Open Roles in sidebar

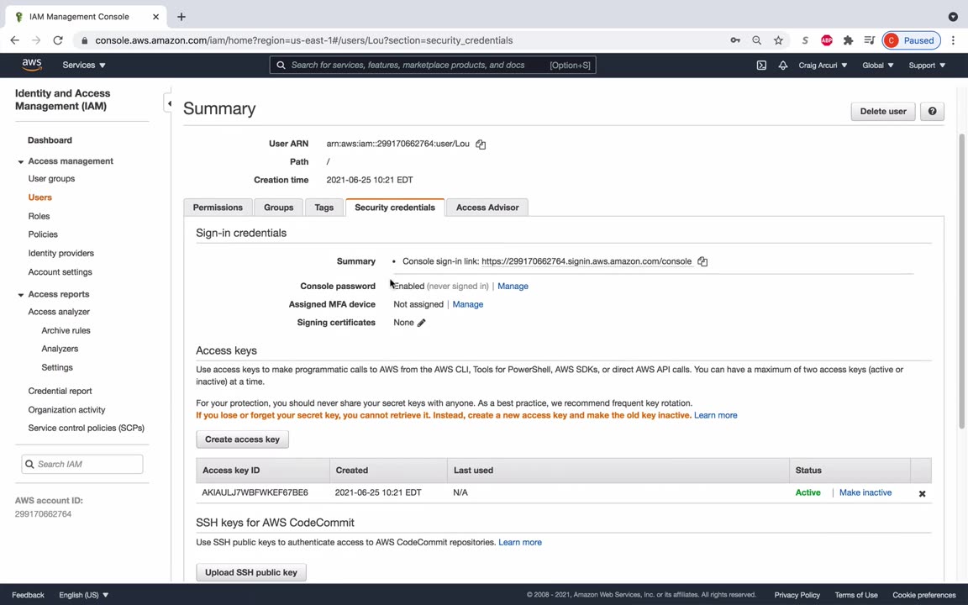(39, 216)
